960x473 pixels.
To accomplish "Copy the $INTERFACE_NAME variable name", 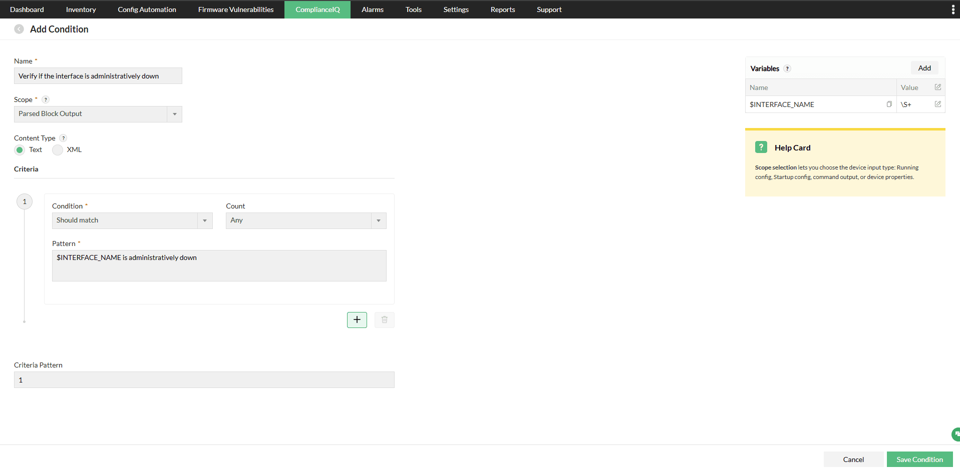I will point(889,104).
